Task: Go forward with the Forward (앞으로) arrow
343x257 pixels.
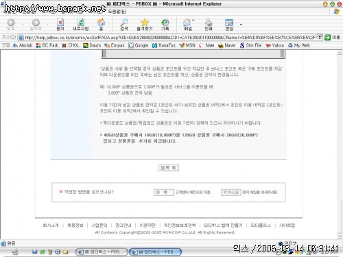Action: [x=36, y=25]
